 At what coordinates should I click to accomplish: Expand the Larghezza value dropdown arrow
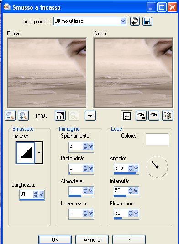pyautogui.click(x=42, y=194)
